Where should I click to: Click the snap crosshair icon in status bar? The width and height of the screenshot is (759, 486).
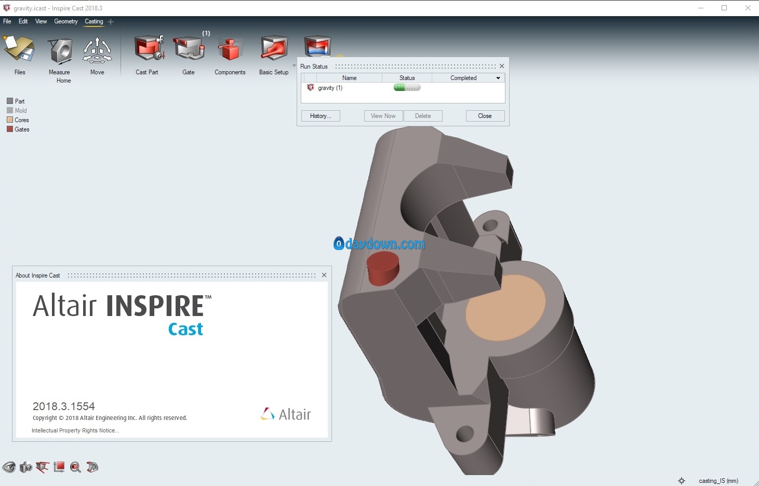point(682,481)
